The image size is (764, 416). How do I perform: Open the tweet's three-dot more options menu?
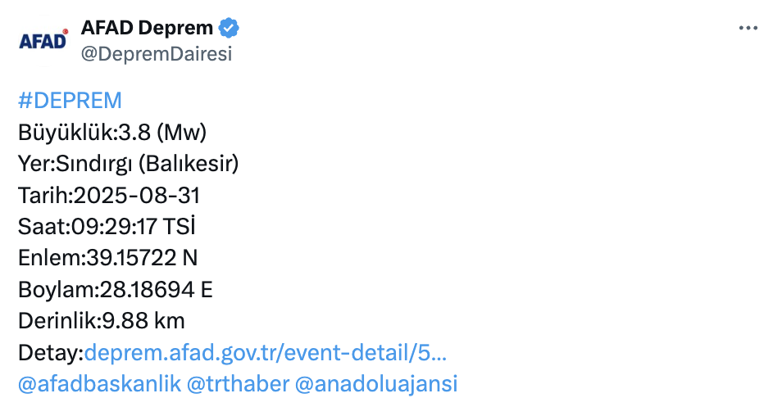tap(748, 28)
